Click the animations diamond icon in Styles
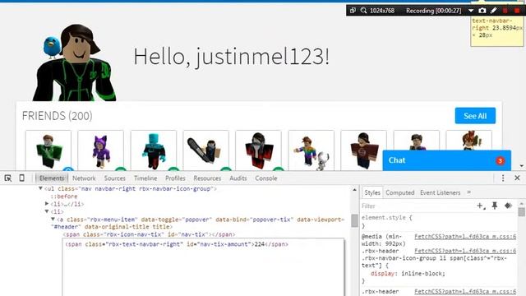This screenshot has width=526, height=296. (508, 206)
